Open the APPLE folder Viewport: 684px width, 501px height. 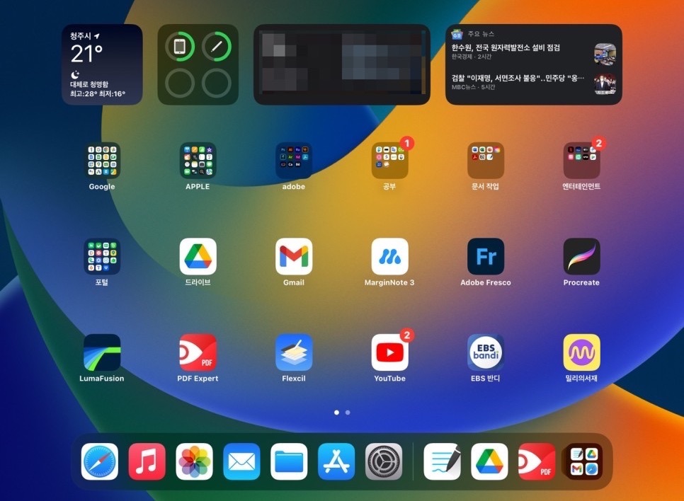[198, 161]
